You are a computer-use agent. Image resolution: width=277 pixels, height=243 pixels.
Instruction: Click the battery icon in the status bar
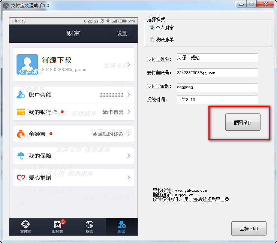[x=123, y=21]
